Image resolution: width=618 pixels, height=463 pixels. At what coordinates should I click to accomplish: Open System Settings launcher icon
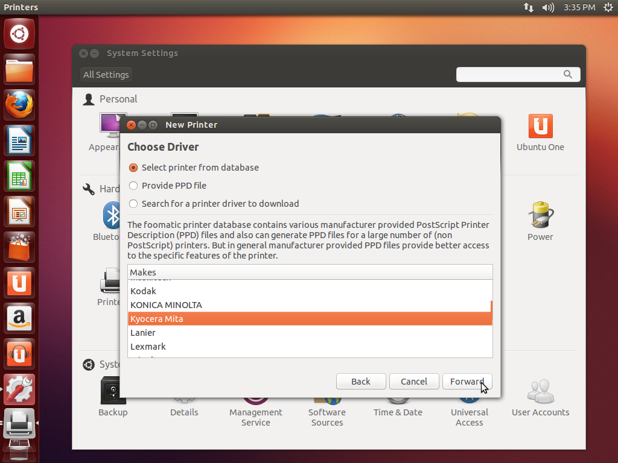coord(19,389)
